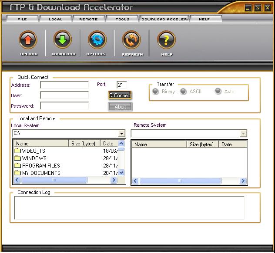The height and width of the screenshot is (253, 275).
Task: Open the VIDEO_TS folder icon
Action: [17, 151]
